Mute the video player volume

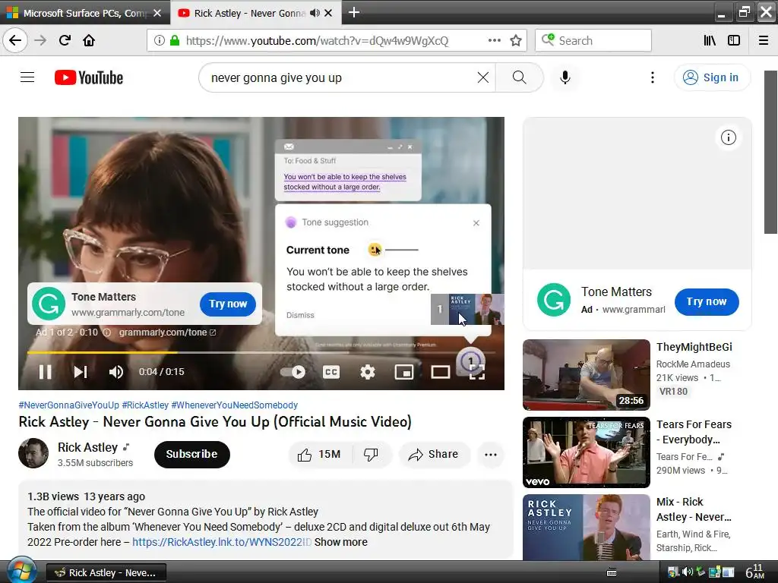pyautogui.click(x=116, y=372)
